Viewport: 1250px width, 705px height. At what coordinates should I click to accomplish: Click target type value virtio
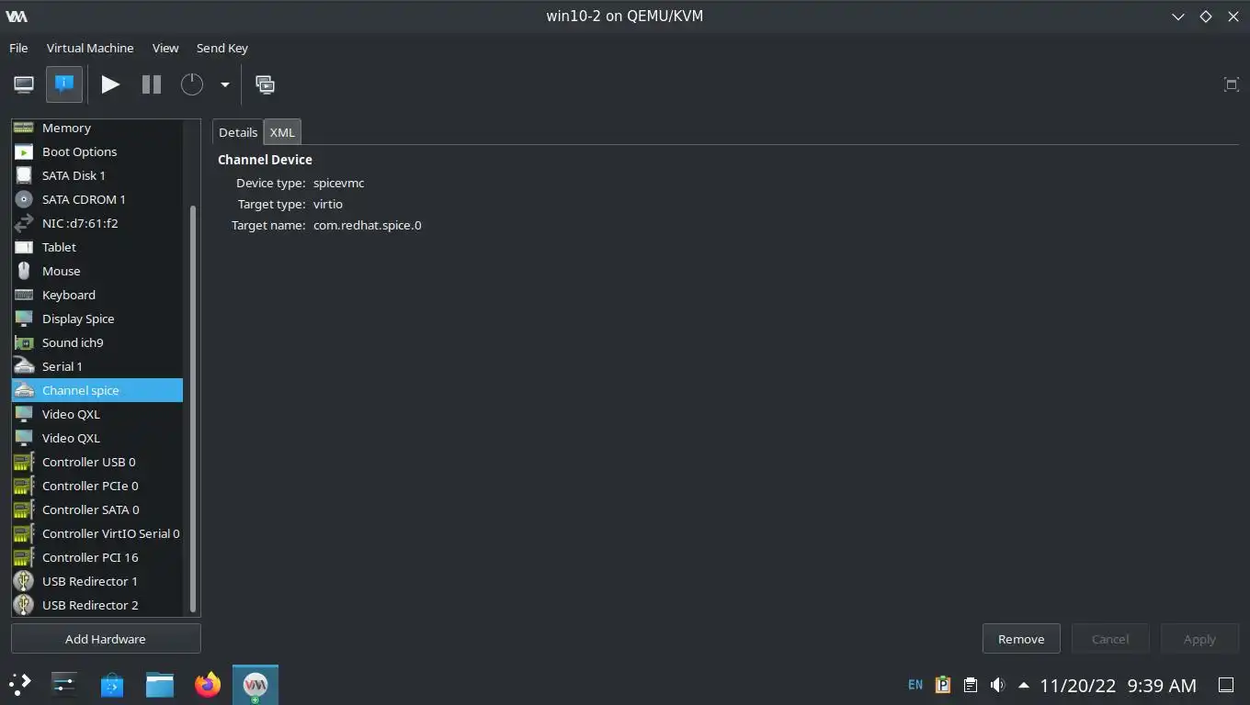328,204
